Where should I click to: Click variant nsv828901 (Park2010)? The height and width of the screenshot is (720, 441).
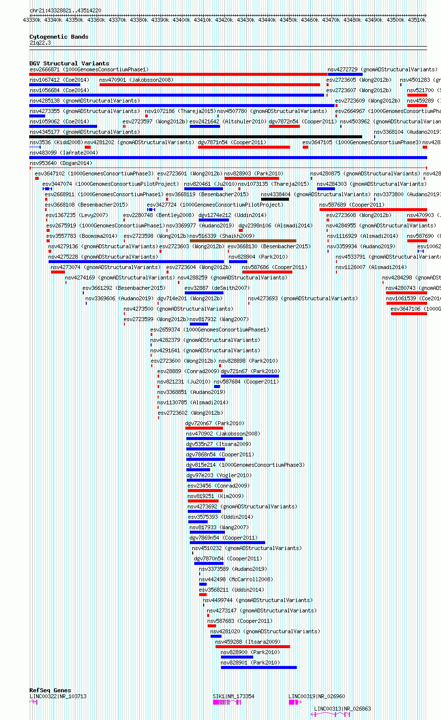point(250,663)
